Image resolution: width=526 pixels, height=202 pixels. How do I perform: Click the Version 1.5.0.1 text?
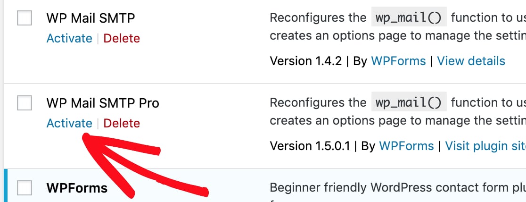coord(310,146)
